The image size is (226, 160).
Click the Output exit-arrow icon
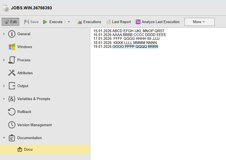[x=12, y=86]
